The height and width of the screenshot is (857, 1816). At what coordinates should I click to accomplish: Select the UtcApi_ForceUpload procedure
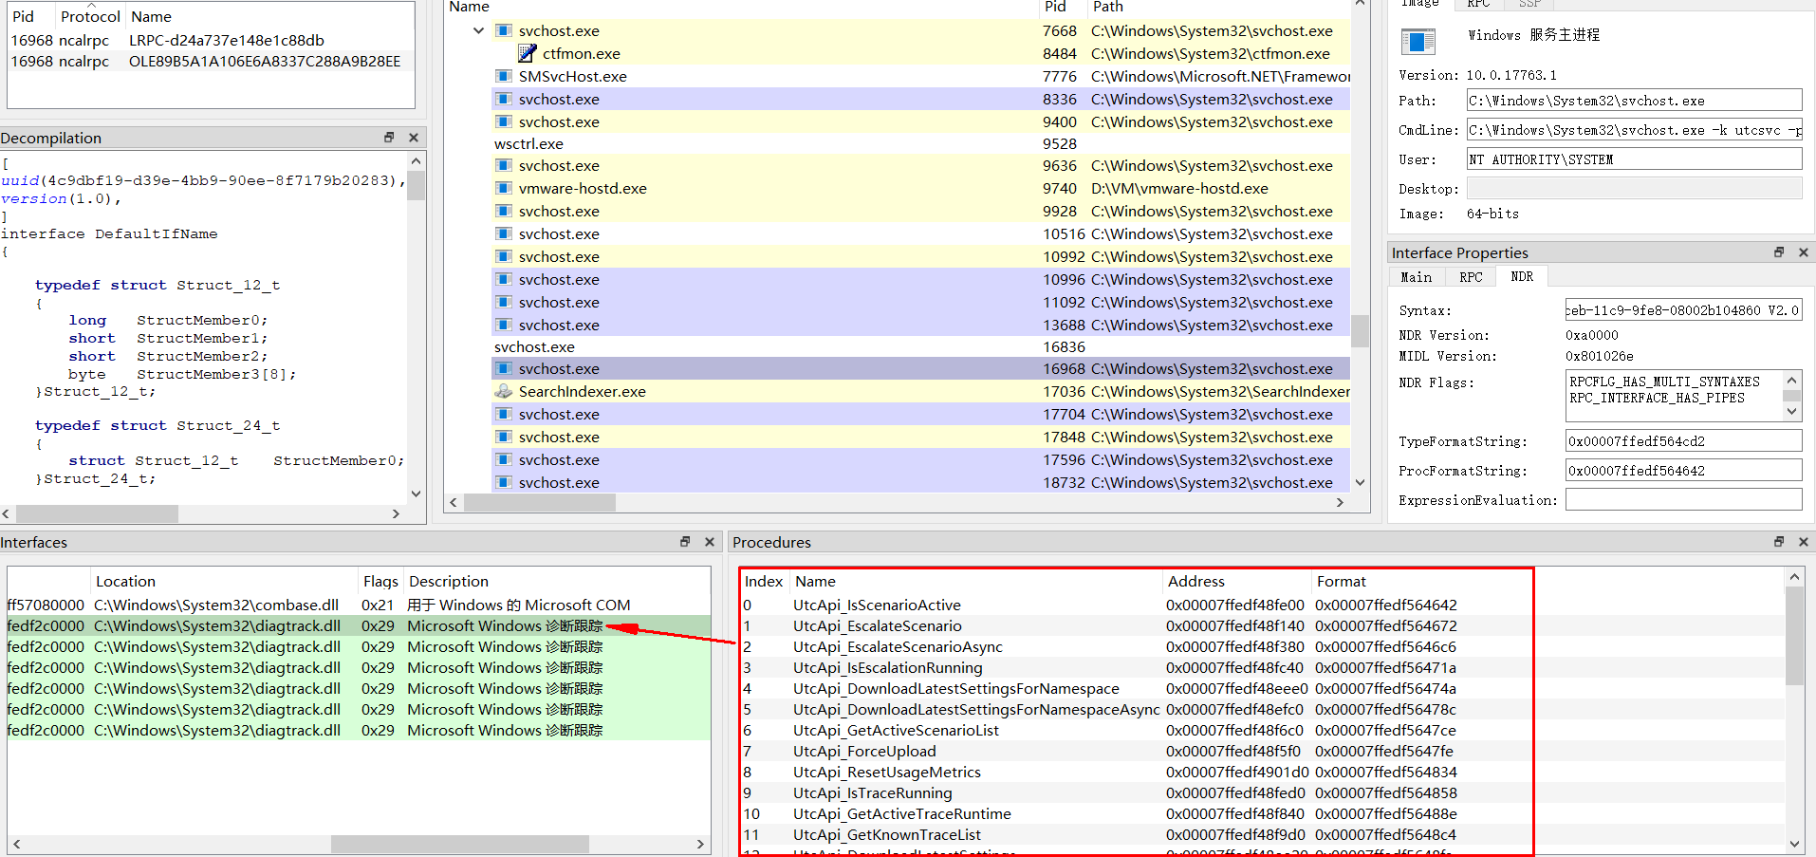click(863, 751)
